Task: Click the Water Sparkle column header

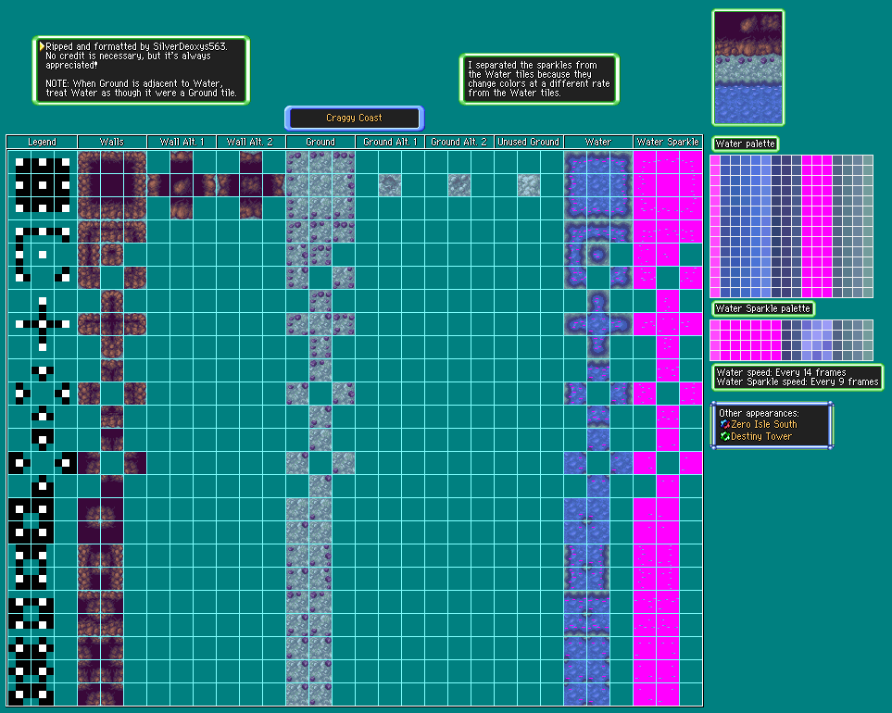Action: [668, 142]
